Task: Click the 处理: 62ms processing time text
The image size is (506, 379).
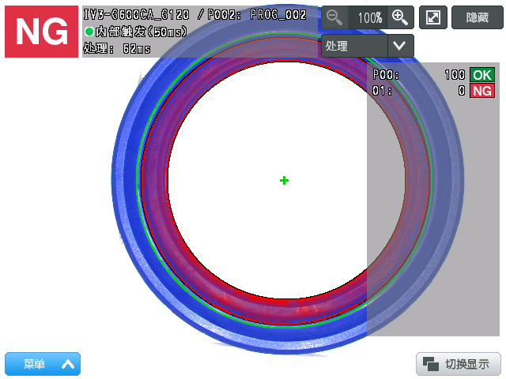Action: click(117, 49)
